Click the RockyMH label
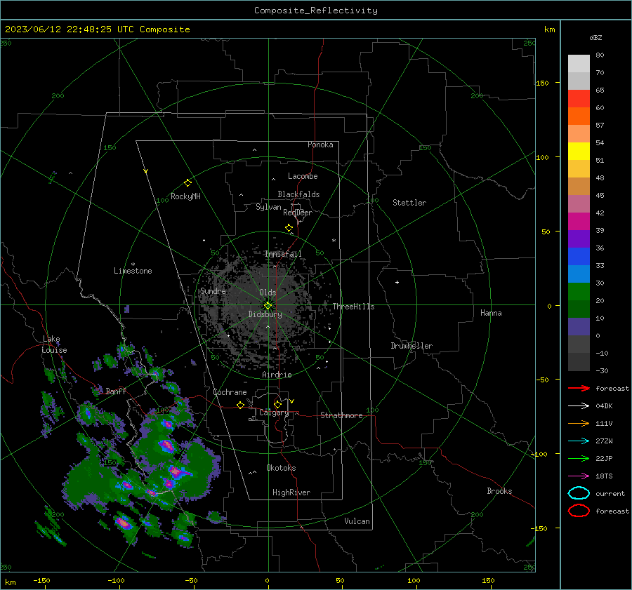Viewport: 632px width, 590px height. coord(185,196)
